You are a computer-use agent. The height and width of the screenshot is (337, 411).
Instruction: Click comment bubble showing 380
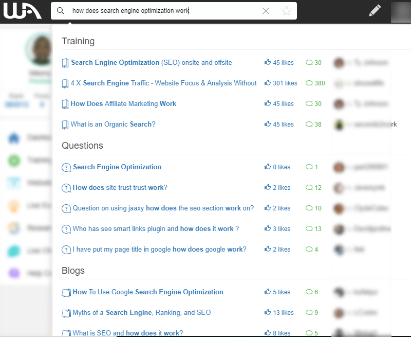pyautogui.click(x=309, y=83)
